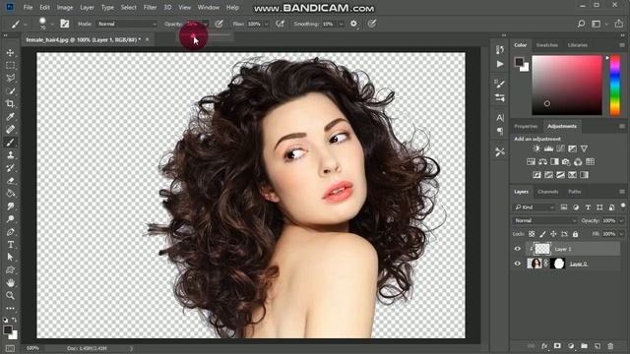Select the Paint Bucket tool
Viewport: 630px width, 354px height.
tap(11, 193)
